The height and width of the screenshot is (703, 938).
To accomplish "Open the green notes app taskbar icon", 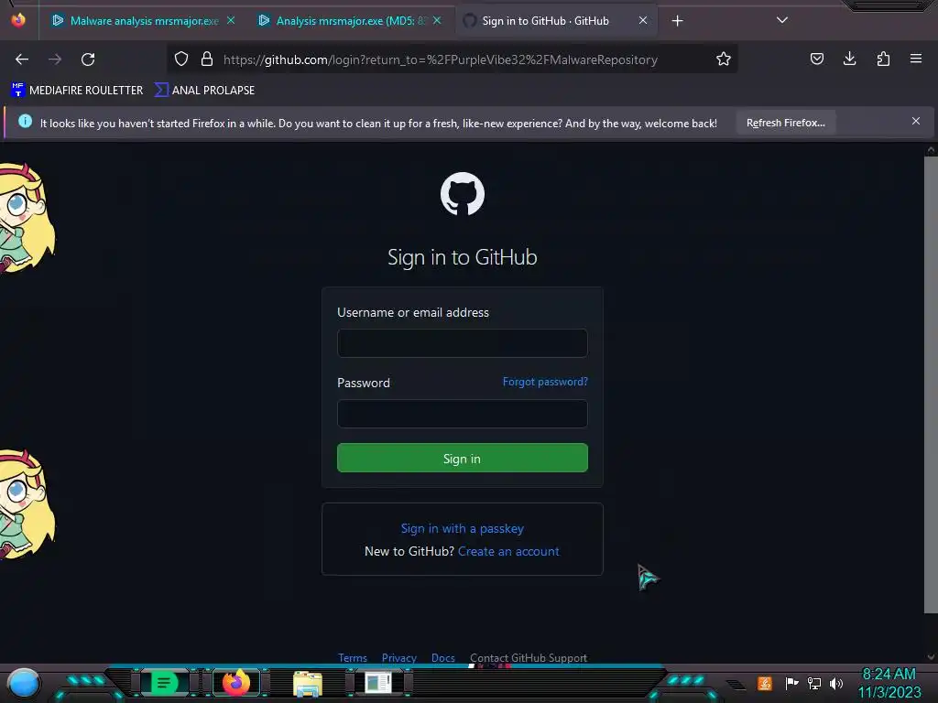I will (163, 682).
